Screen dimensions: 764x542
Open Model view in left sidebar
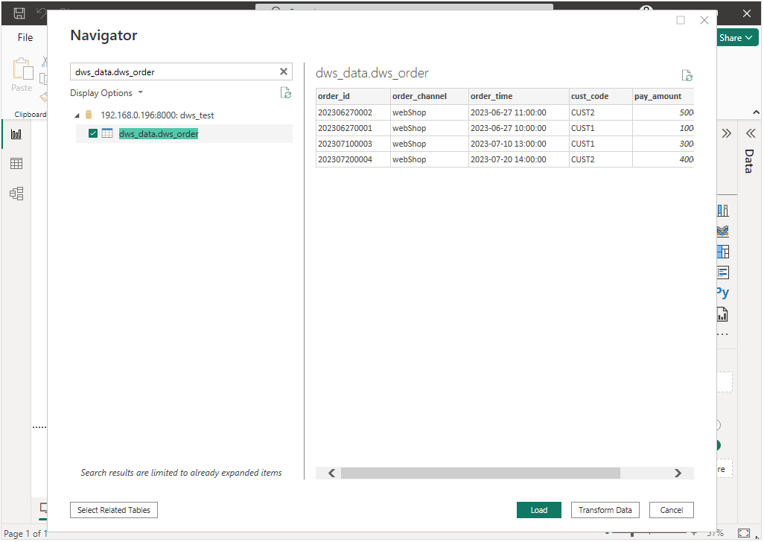(x=16, y=194)
